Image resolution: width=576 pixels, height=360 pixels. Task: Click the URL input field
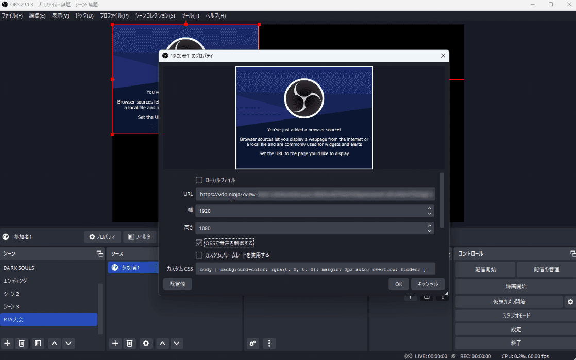(x=315, y=194)
